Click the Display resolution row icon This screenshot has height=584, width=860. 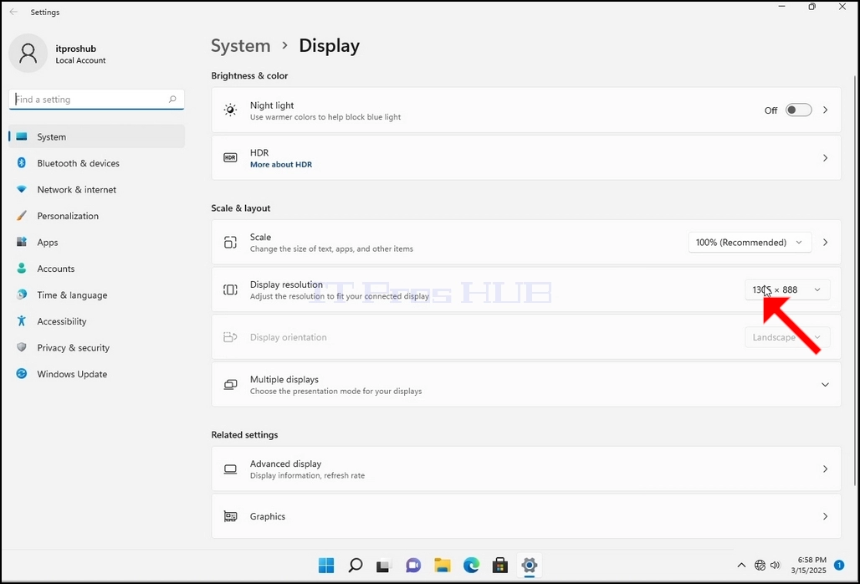[x=230, y=289]
